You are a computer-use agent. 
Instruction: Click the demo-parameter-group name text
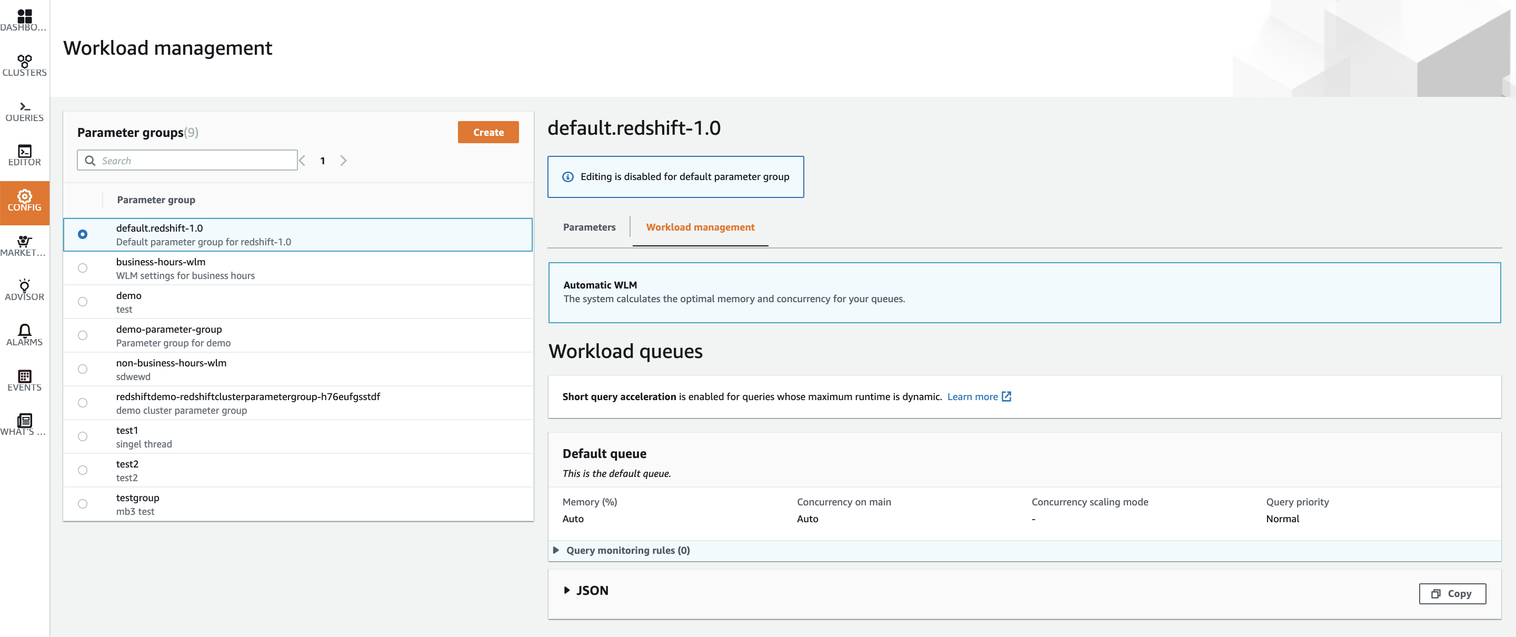[x=169, y=329]
